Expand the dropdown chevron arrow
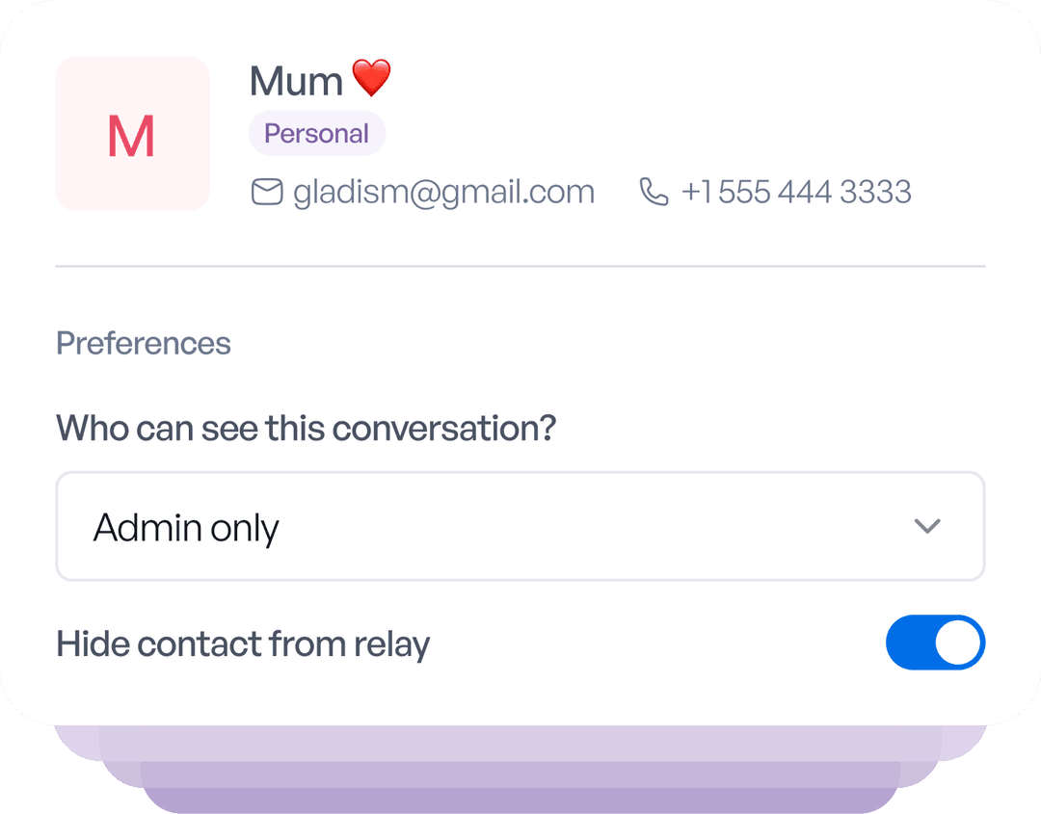1041x814 pixels. (926, 527)
